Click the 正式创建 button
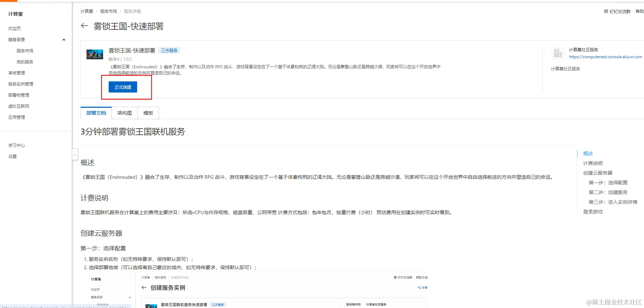 (x=123, y=87)
